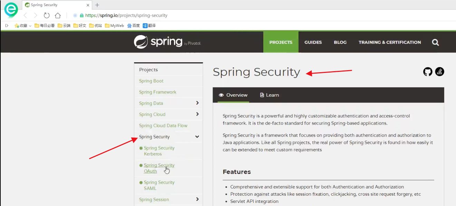The width and height of the screenshot is (456, 206).
Task: Open the MyWeb bookmark folder
Action: point(114,25)
